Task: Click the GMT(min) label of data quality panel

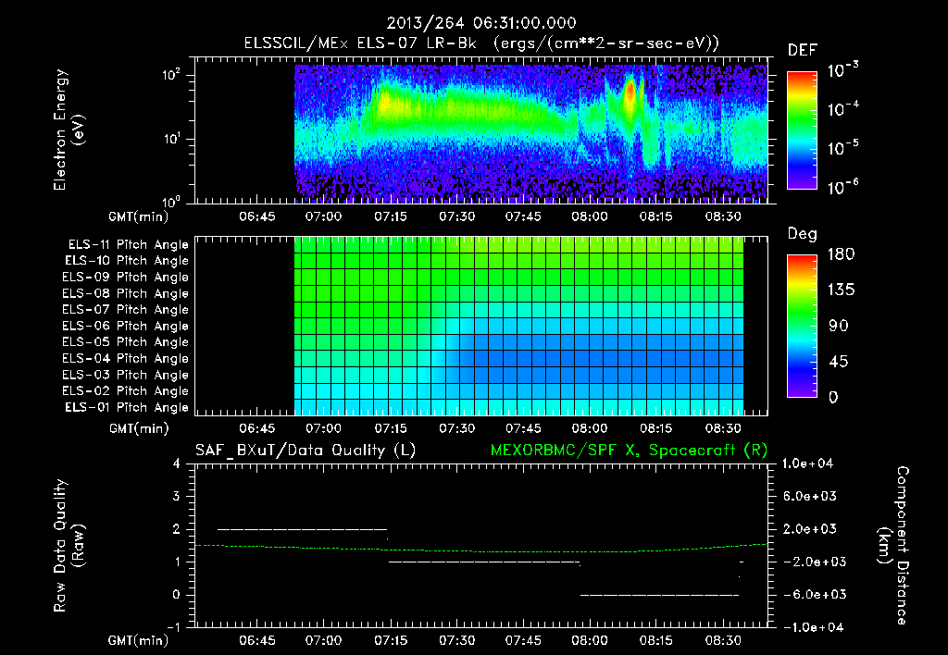Action: point(139,640)
